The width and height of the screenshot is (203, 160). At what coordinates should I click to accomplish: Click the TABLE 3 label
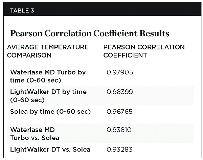point(22,10)
